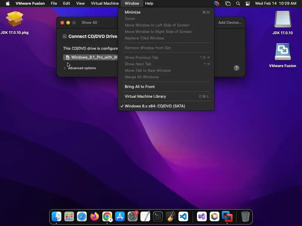Minimize the CD/DVD settings window with yellow button
Viewport: 302px width, 226px height.
click(x=68, y=23)
